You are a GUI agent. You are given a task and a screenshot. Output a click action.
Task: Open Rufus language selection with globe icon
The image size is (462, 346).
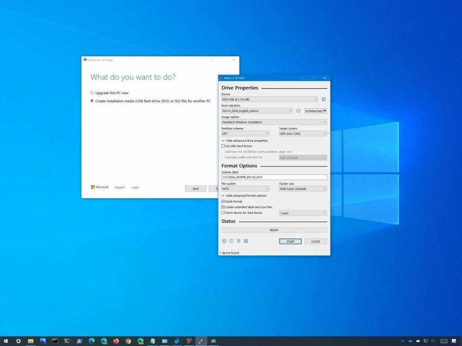coord(224,241)
